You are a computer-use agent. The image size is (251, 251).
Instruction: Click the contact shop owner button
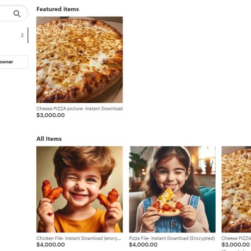point(14,62)
